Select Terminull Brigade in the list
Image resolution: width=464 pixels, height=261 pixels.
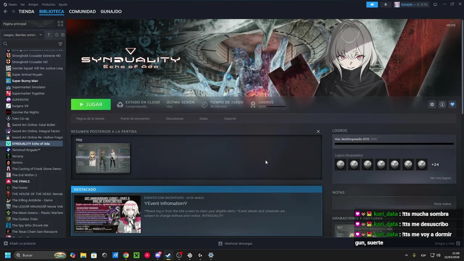[x=26, y=150]
